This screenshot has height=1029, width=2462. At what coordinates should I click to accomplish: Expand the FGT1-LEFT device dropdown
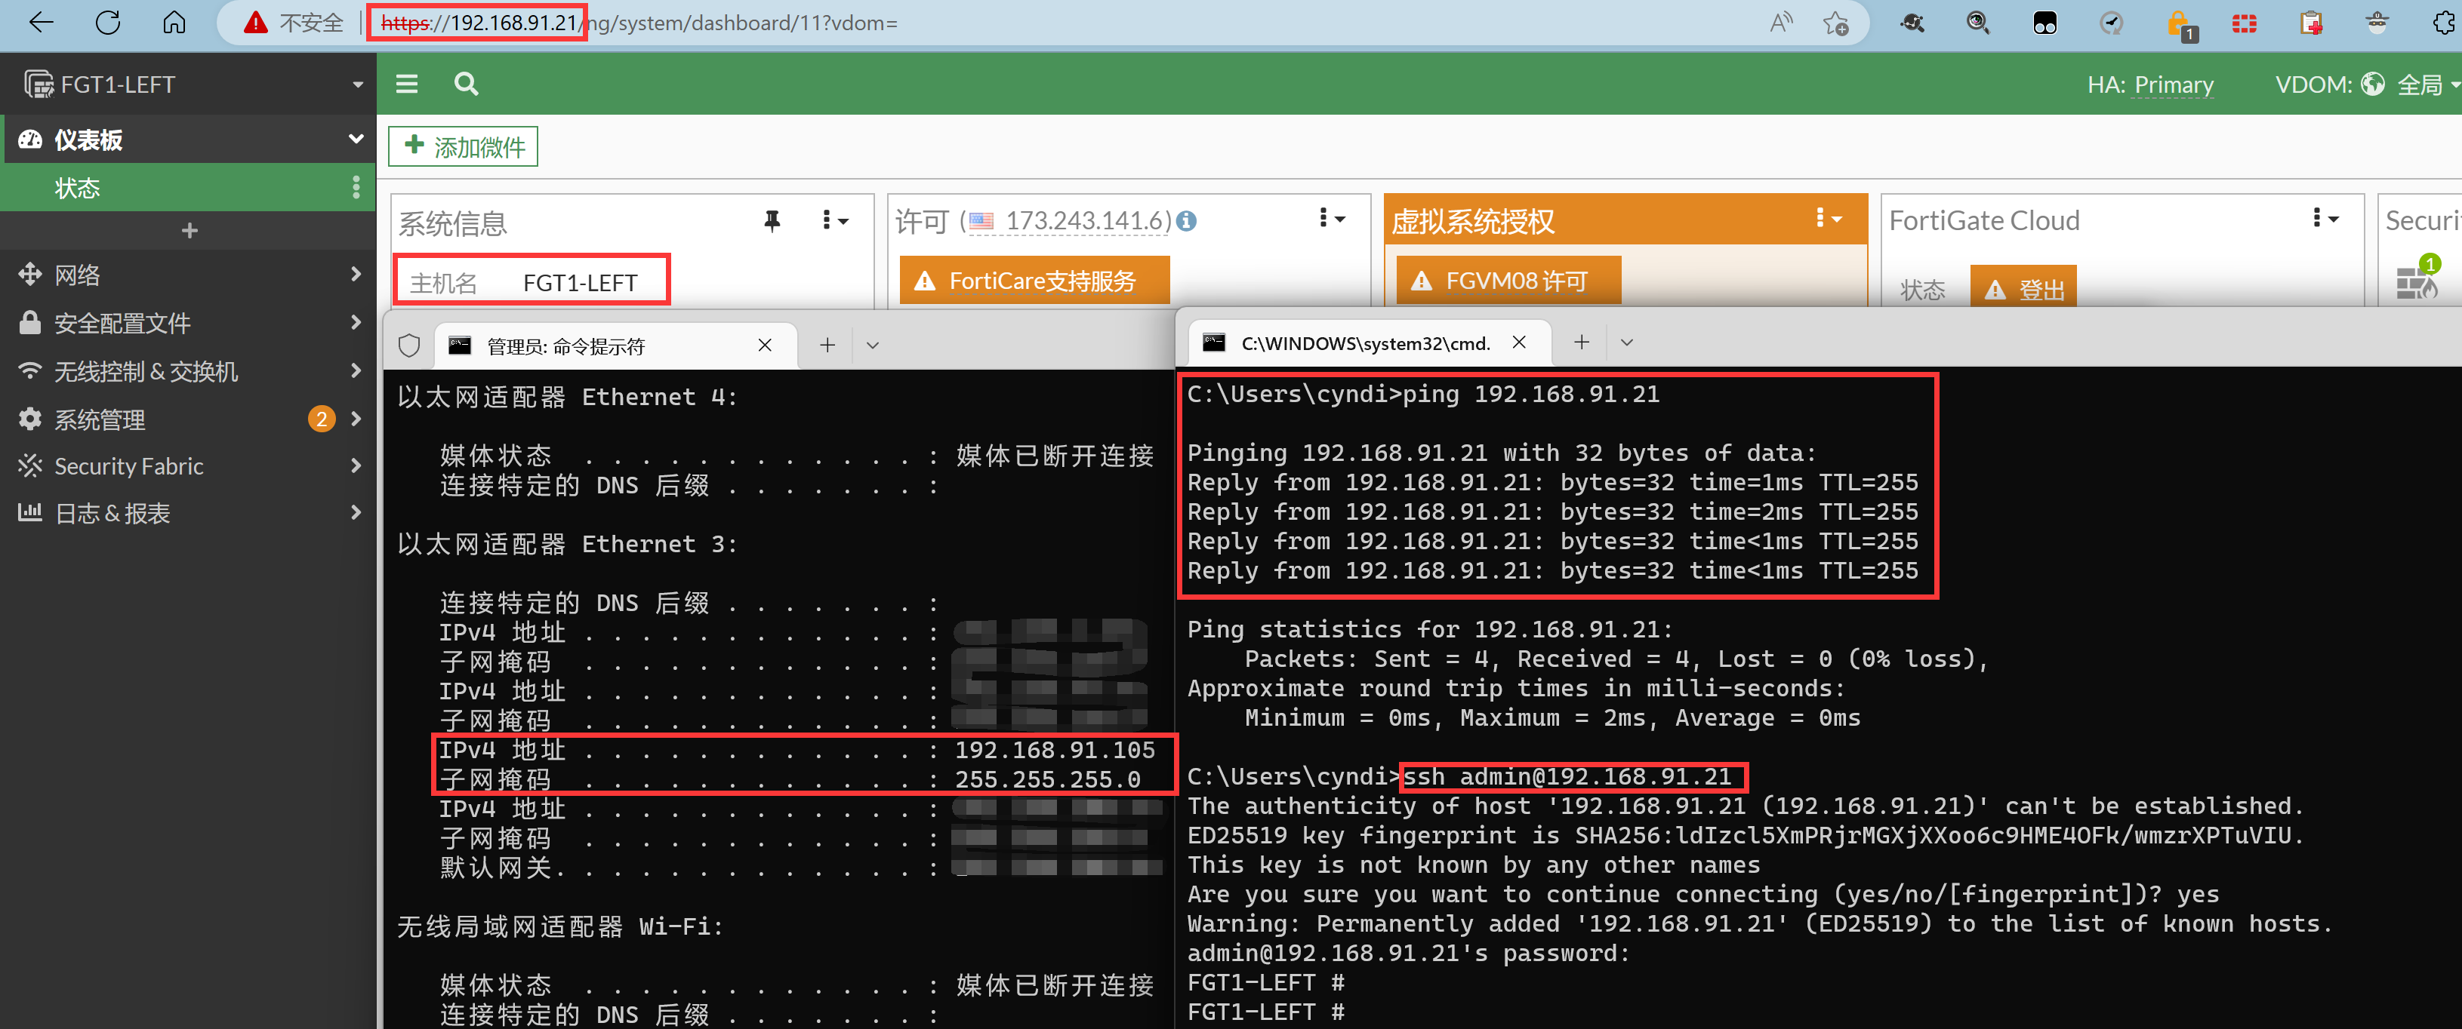click(x=357, y=84)
